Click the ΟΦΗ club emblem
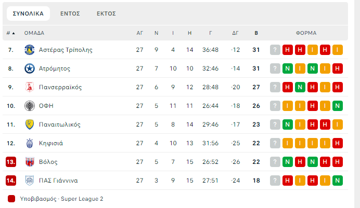Screen dimensions: 360x208 (x=29, y=106)
